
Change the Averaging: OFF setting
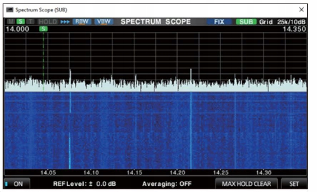coord(167,184)
